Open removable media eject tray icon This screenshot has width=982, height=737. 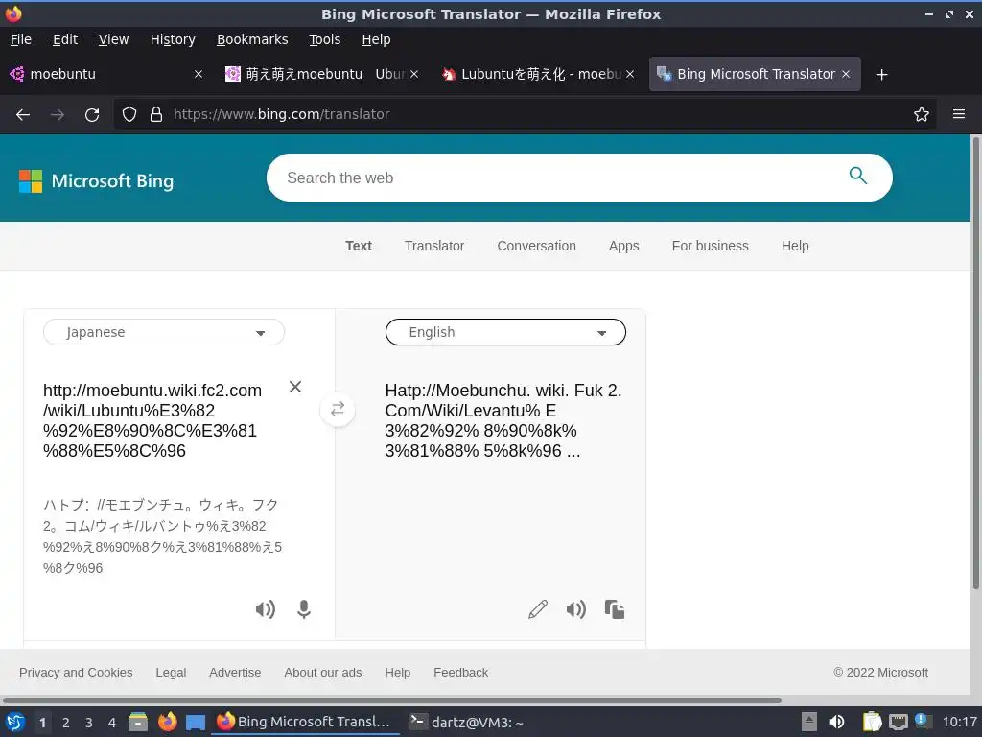point(809,722)
